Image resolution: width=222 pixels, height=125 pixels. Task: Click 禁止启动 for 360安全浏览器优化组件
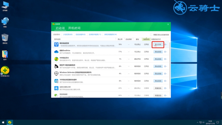coord(158,81)
